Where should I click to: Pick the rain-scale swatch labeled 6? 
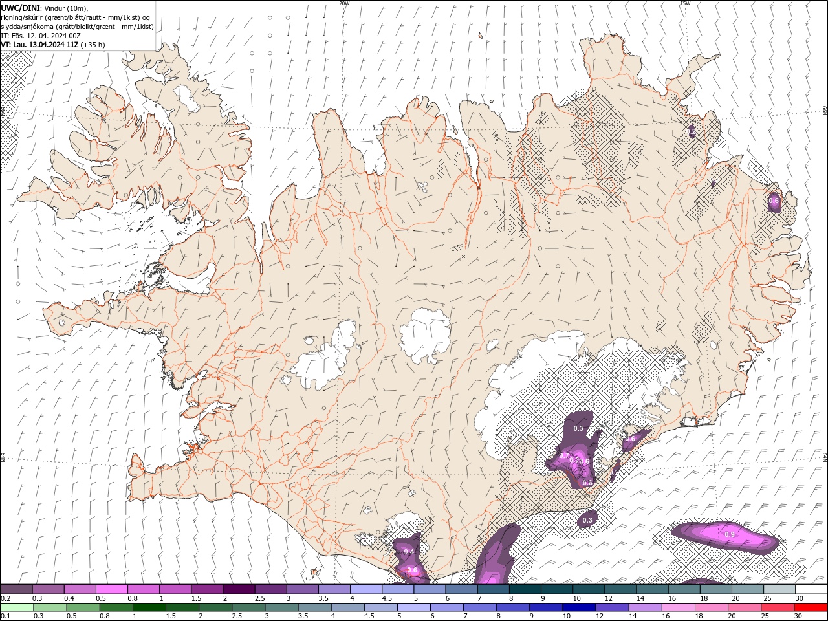[x=446, y=607]
